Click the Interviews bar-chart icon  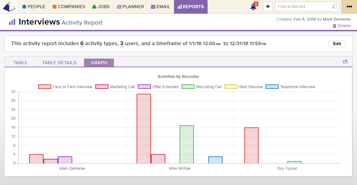[x=12, y=22]
